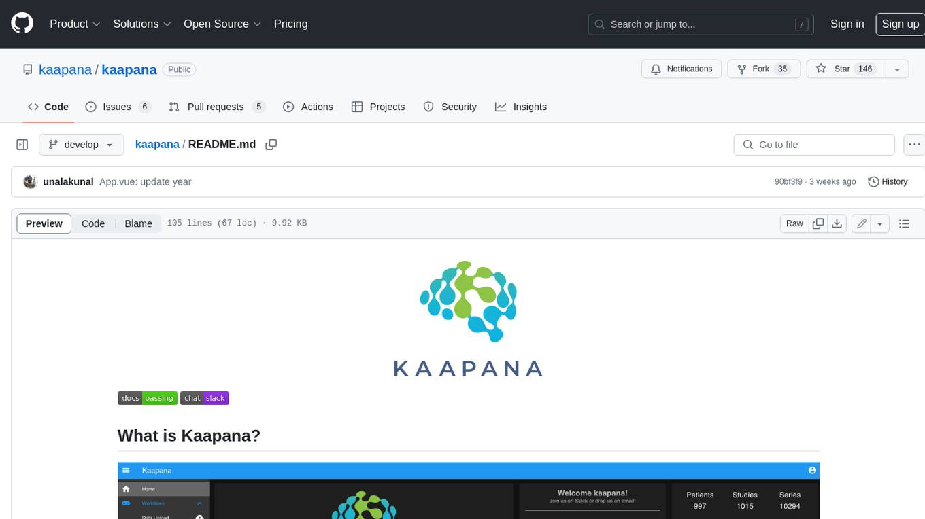
Task: Switch to the Code tab
Action: (48, 107)
